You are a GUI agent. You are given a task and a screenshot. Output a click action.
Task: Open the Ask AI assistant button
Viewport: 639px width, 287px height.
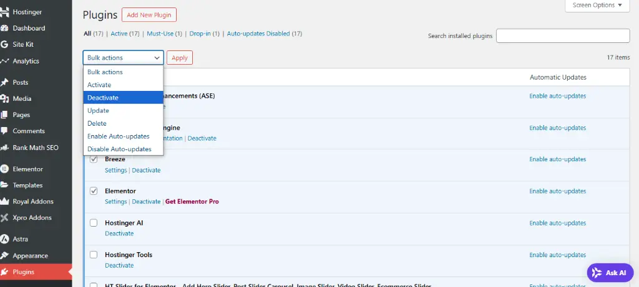(x=610, y=273)
